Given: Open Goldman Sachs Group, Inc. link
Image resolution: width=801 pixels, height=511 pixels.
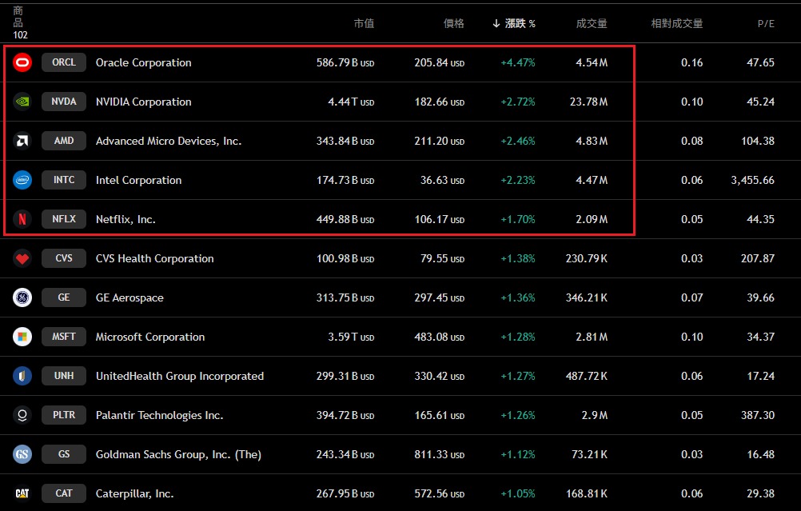Looking at the screenshot, I should 178,454.
